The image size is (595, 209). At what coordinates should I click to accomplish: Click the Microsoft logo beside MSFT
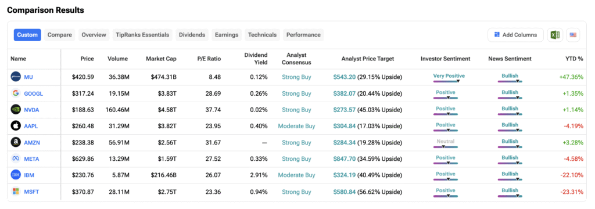tap(16, 192)
